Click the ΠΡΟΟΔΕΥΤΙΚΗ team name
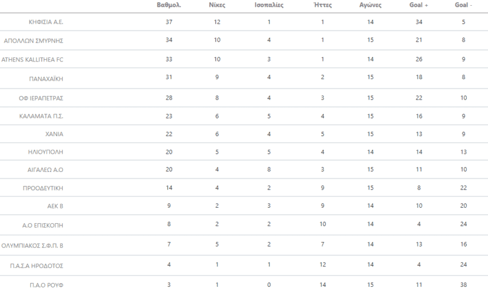488x292 pixels. tap(43, 189)
